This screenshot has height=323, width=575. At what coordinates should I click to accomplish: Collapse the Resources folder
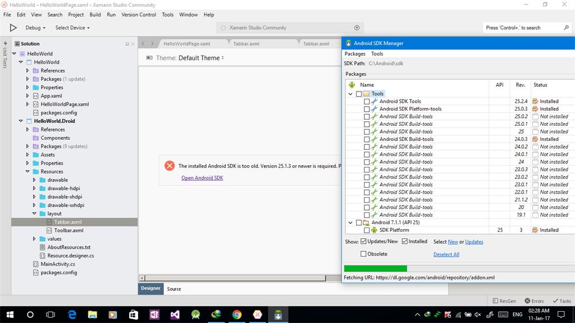(x=28, y=171)
